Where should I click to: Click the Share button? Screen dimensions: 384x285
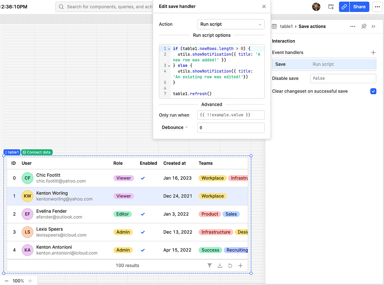click(359, 7)
